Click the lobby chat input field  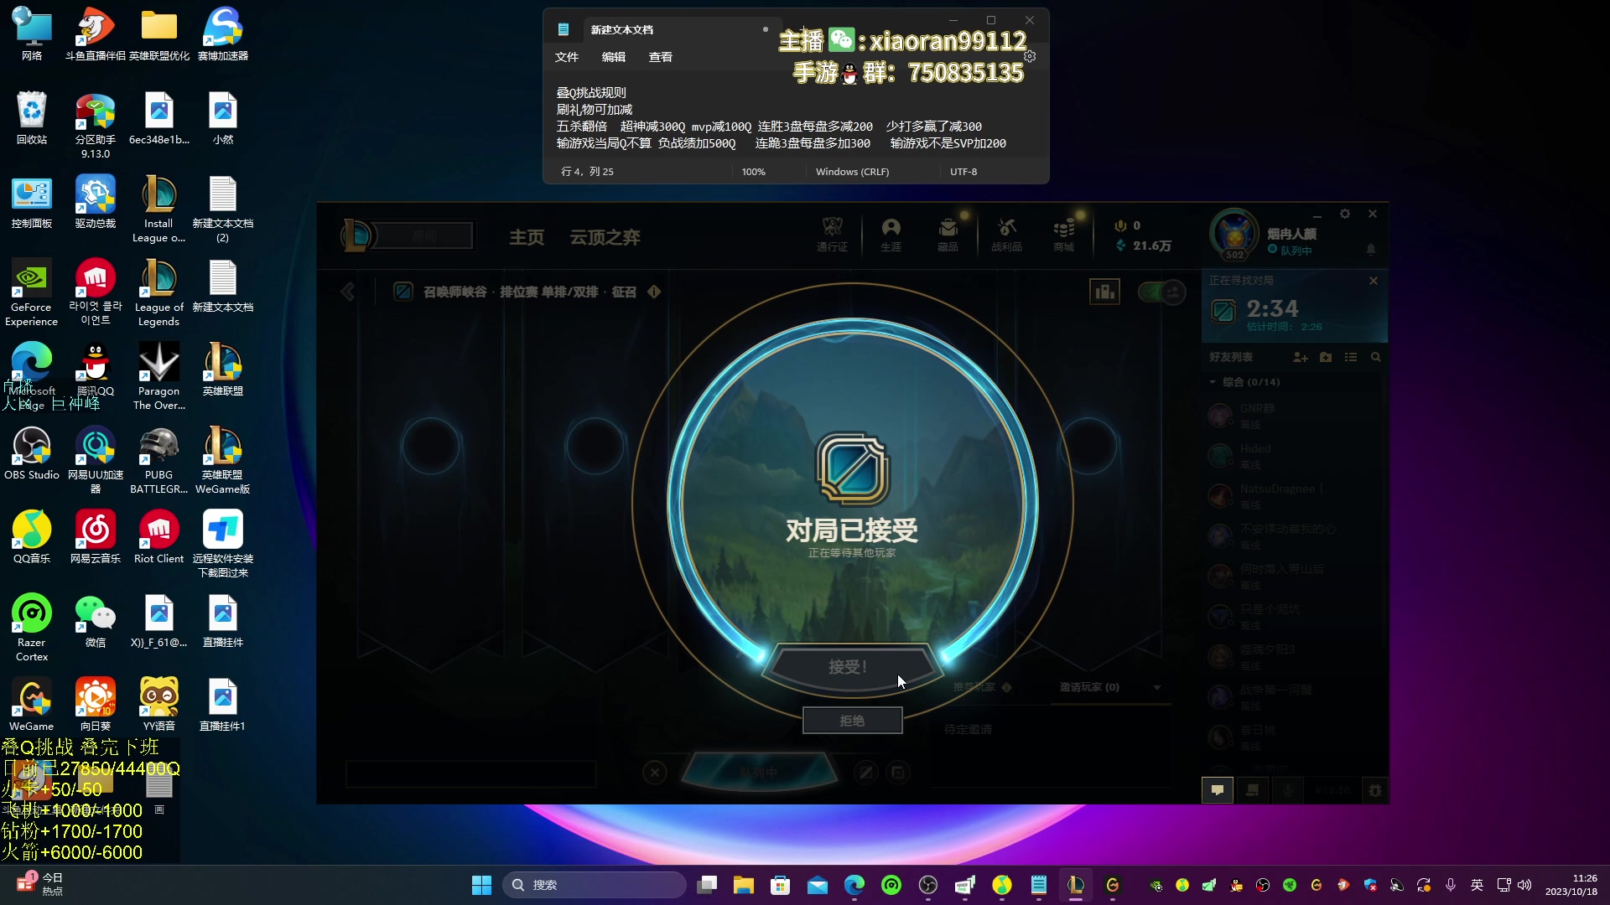[471, 773]
